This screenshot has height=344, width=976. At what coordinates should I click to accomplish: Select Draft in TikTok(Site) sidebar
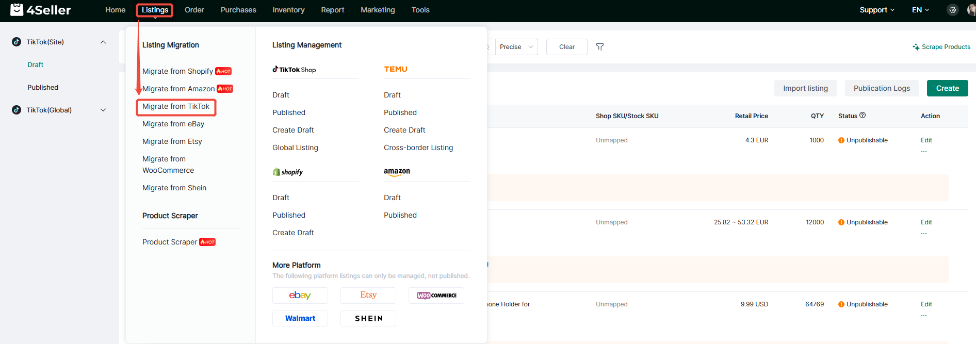click(x=35, y=64)
